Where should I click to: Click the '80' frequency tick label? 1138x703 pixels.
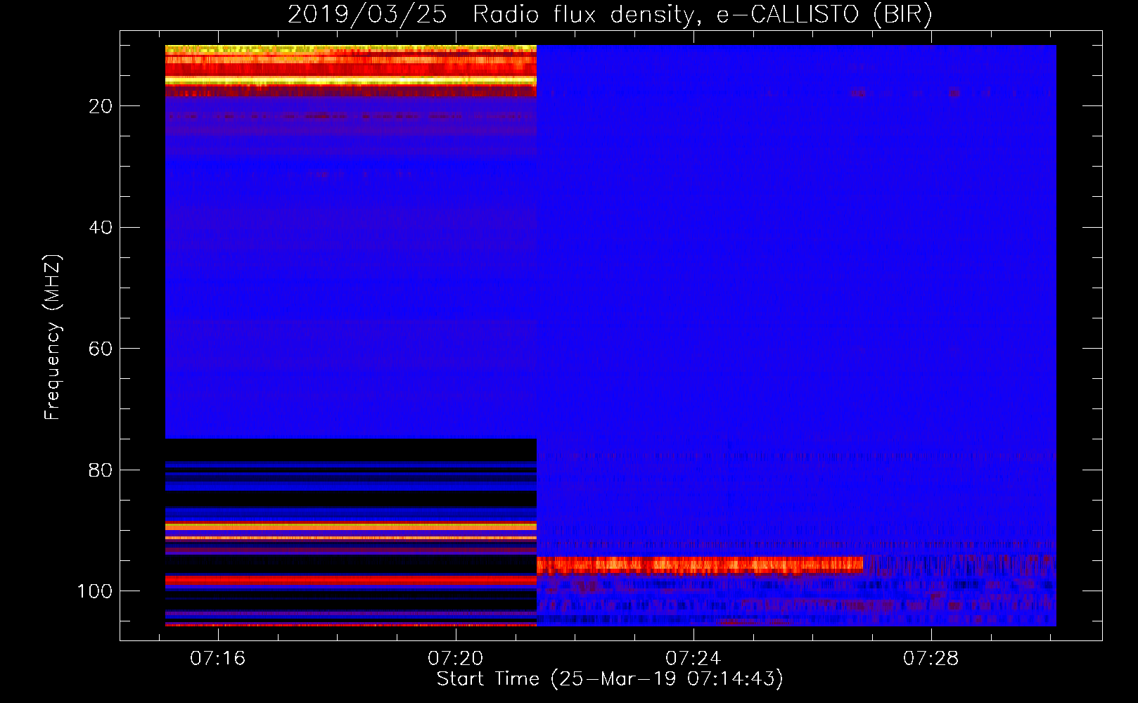point(101,470)
